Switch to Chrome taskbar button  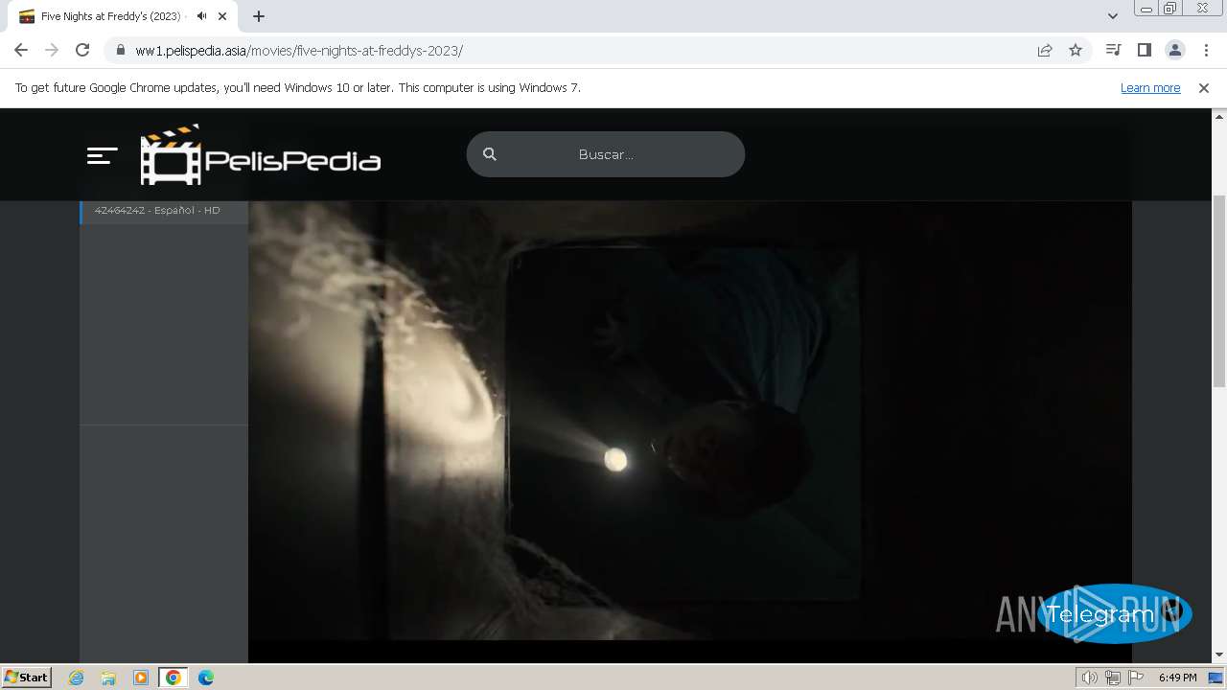tap(174, 678)
